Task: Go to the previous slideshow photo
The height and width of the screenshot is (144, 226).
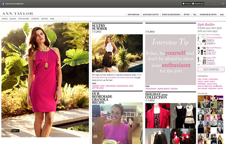Action: click(7, 131)
